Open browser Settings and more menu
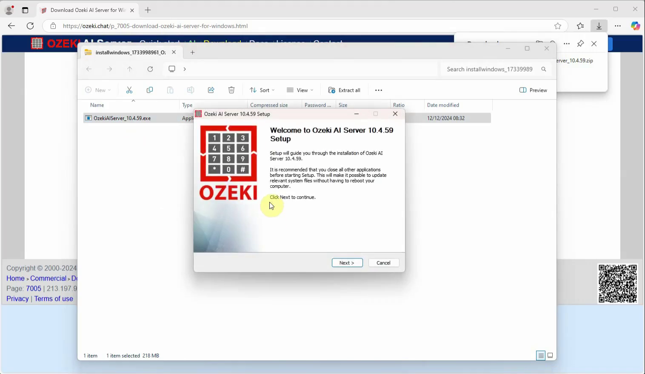645x374 pixels. point(618,26)
